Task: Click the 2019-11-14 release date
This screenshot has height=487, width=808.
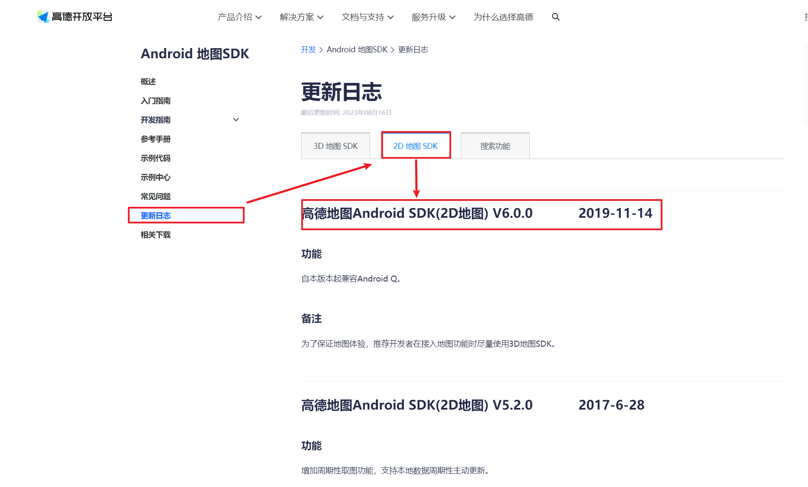Action: pos(615,213)
